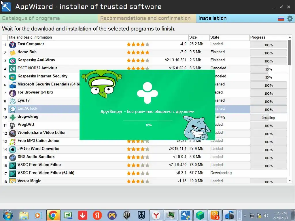
Task: Select the JPG to Word Converter icon
Action: (13, 150)
